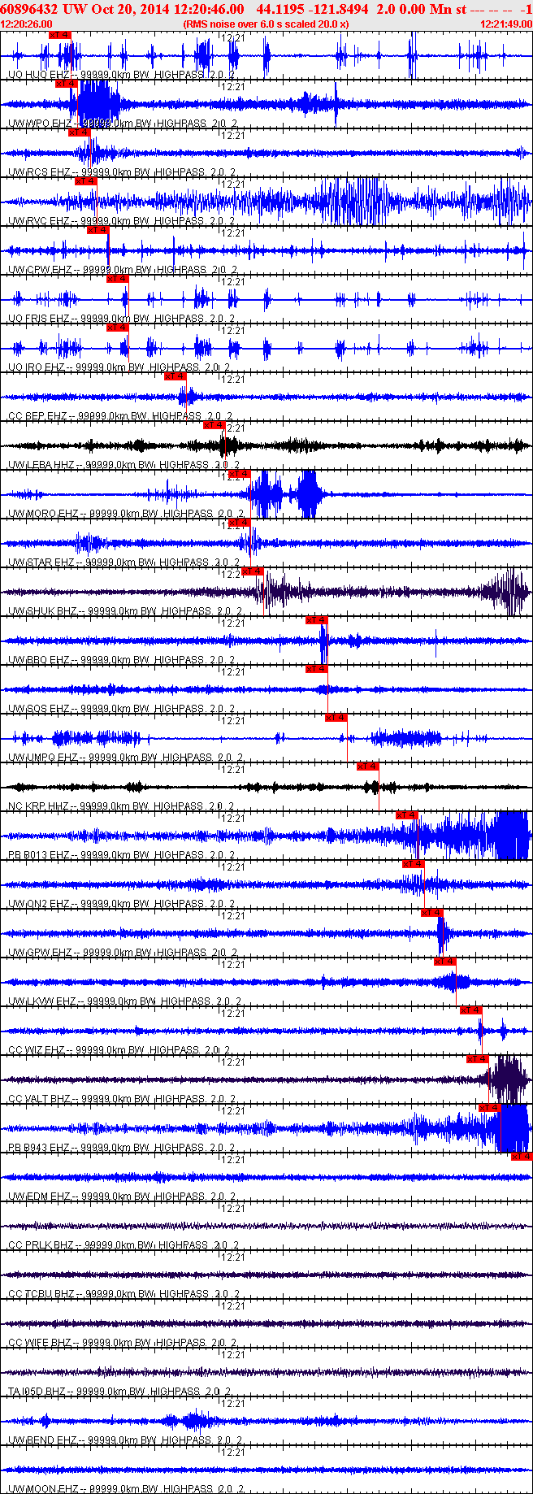Select the UO HUO EHZ station label
This screenshot has height=1494, width=533.
click(39, 75)
